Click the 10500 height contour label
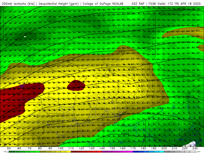 click(x=150, y=96)
